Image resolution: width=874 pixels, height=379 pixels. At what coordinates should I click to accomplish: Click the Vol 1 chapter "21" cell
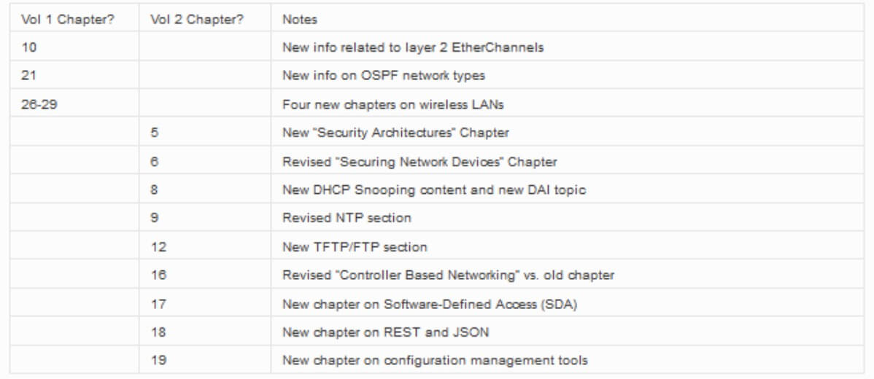click(29, 76)
